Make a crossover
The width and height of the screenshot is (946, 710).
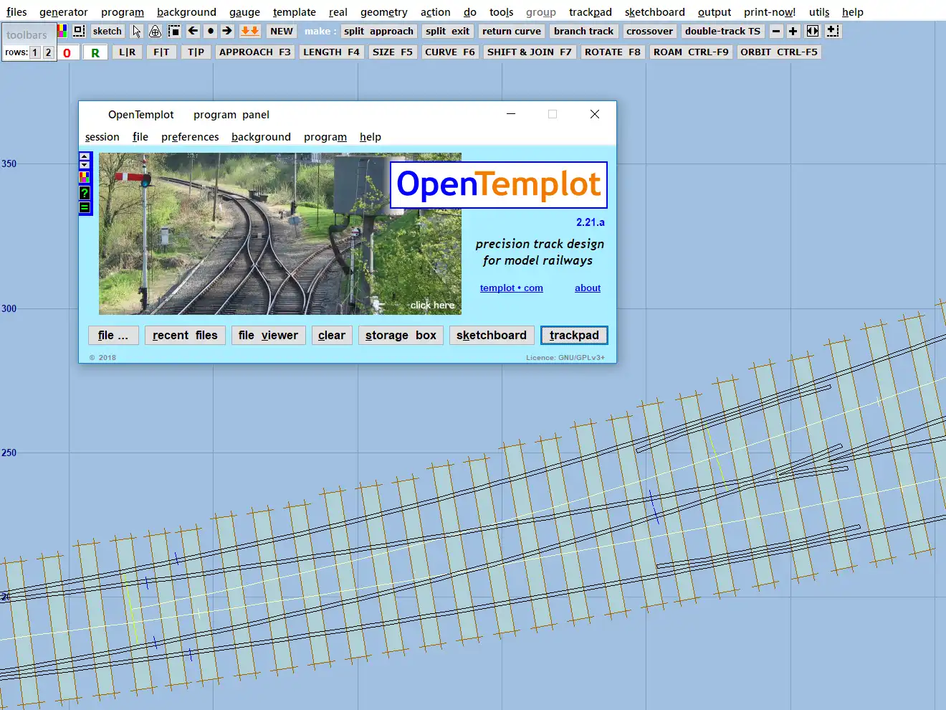(649, 31)
